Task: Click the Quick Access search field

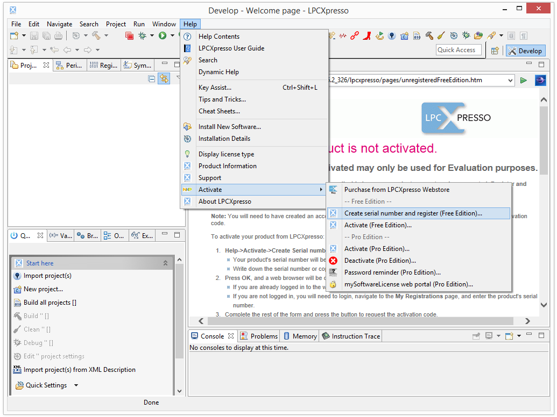Action: coord(459,50)
